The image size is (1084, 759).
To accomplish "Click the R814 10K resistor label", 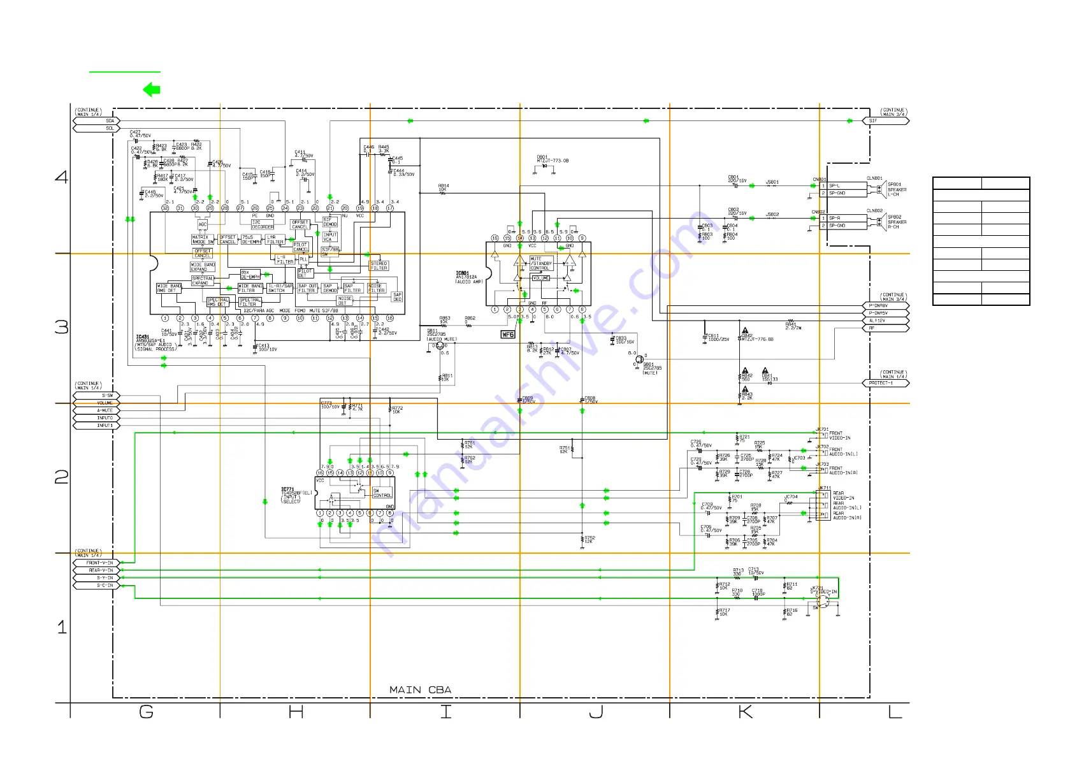I will coord(442,187).
